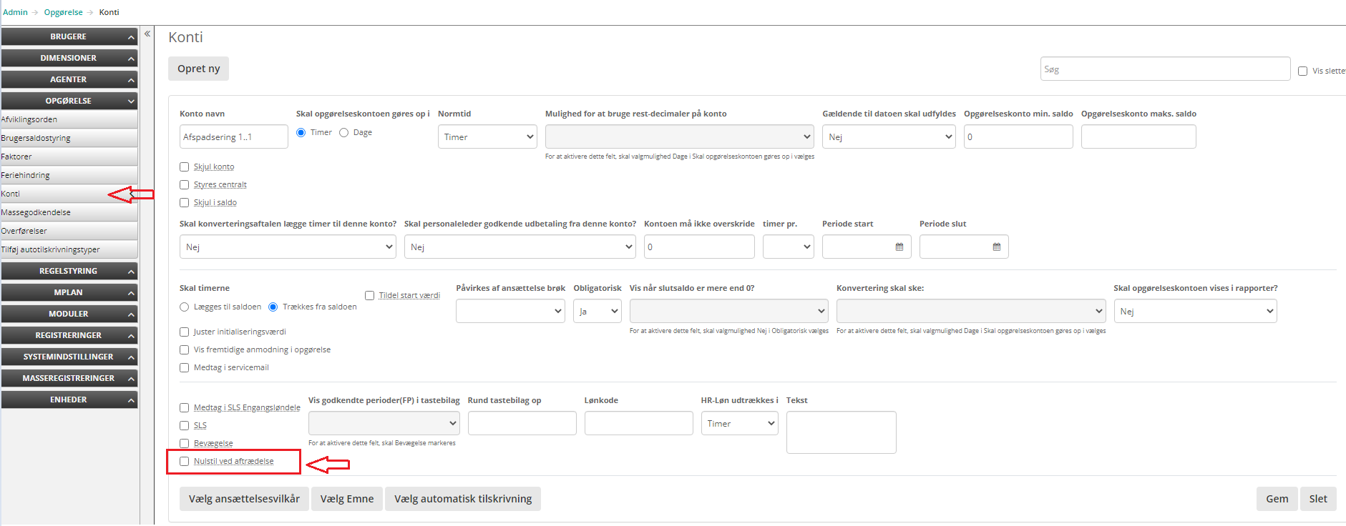Image resolution: width=1346 pixels, height=526 pixels.
Task: Expand the ENHEDER section chevron
Action: (x=131, y=400)
